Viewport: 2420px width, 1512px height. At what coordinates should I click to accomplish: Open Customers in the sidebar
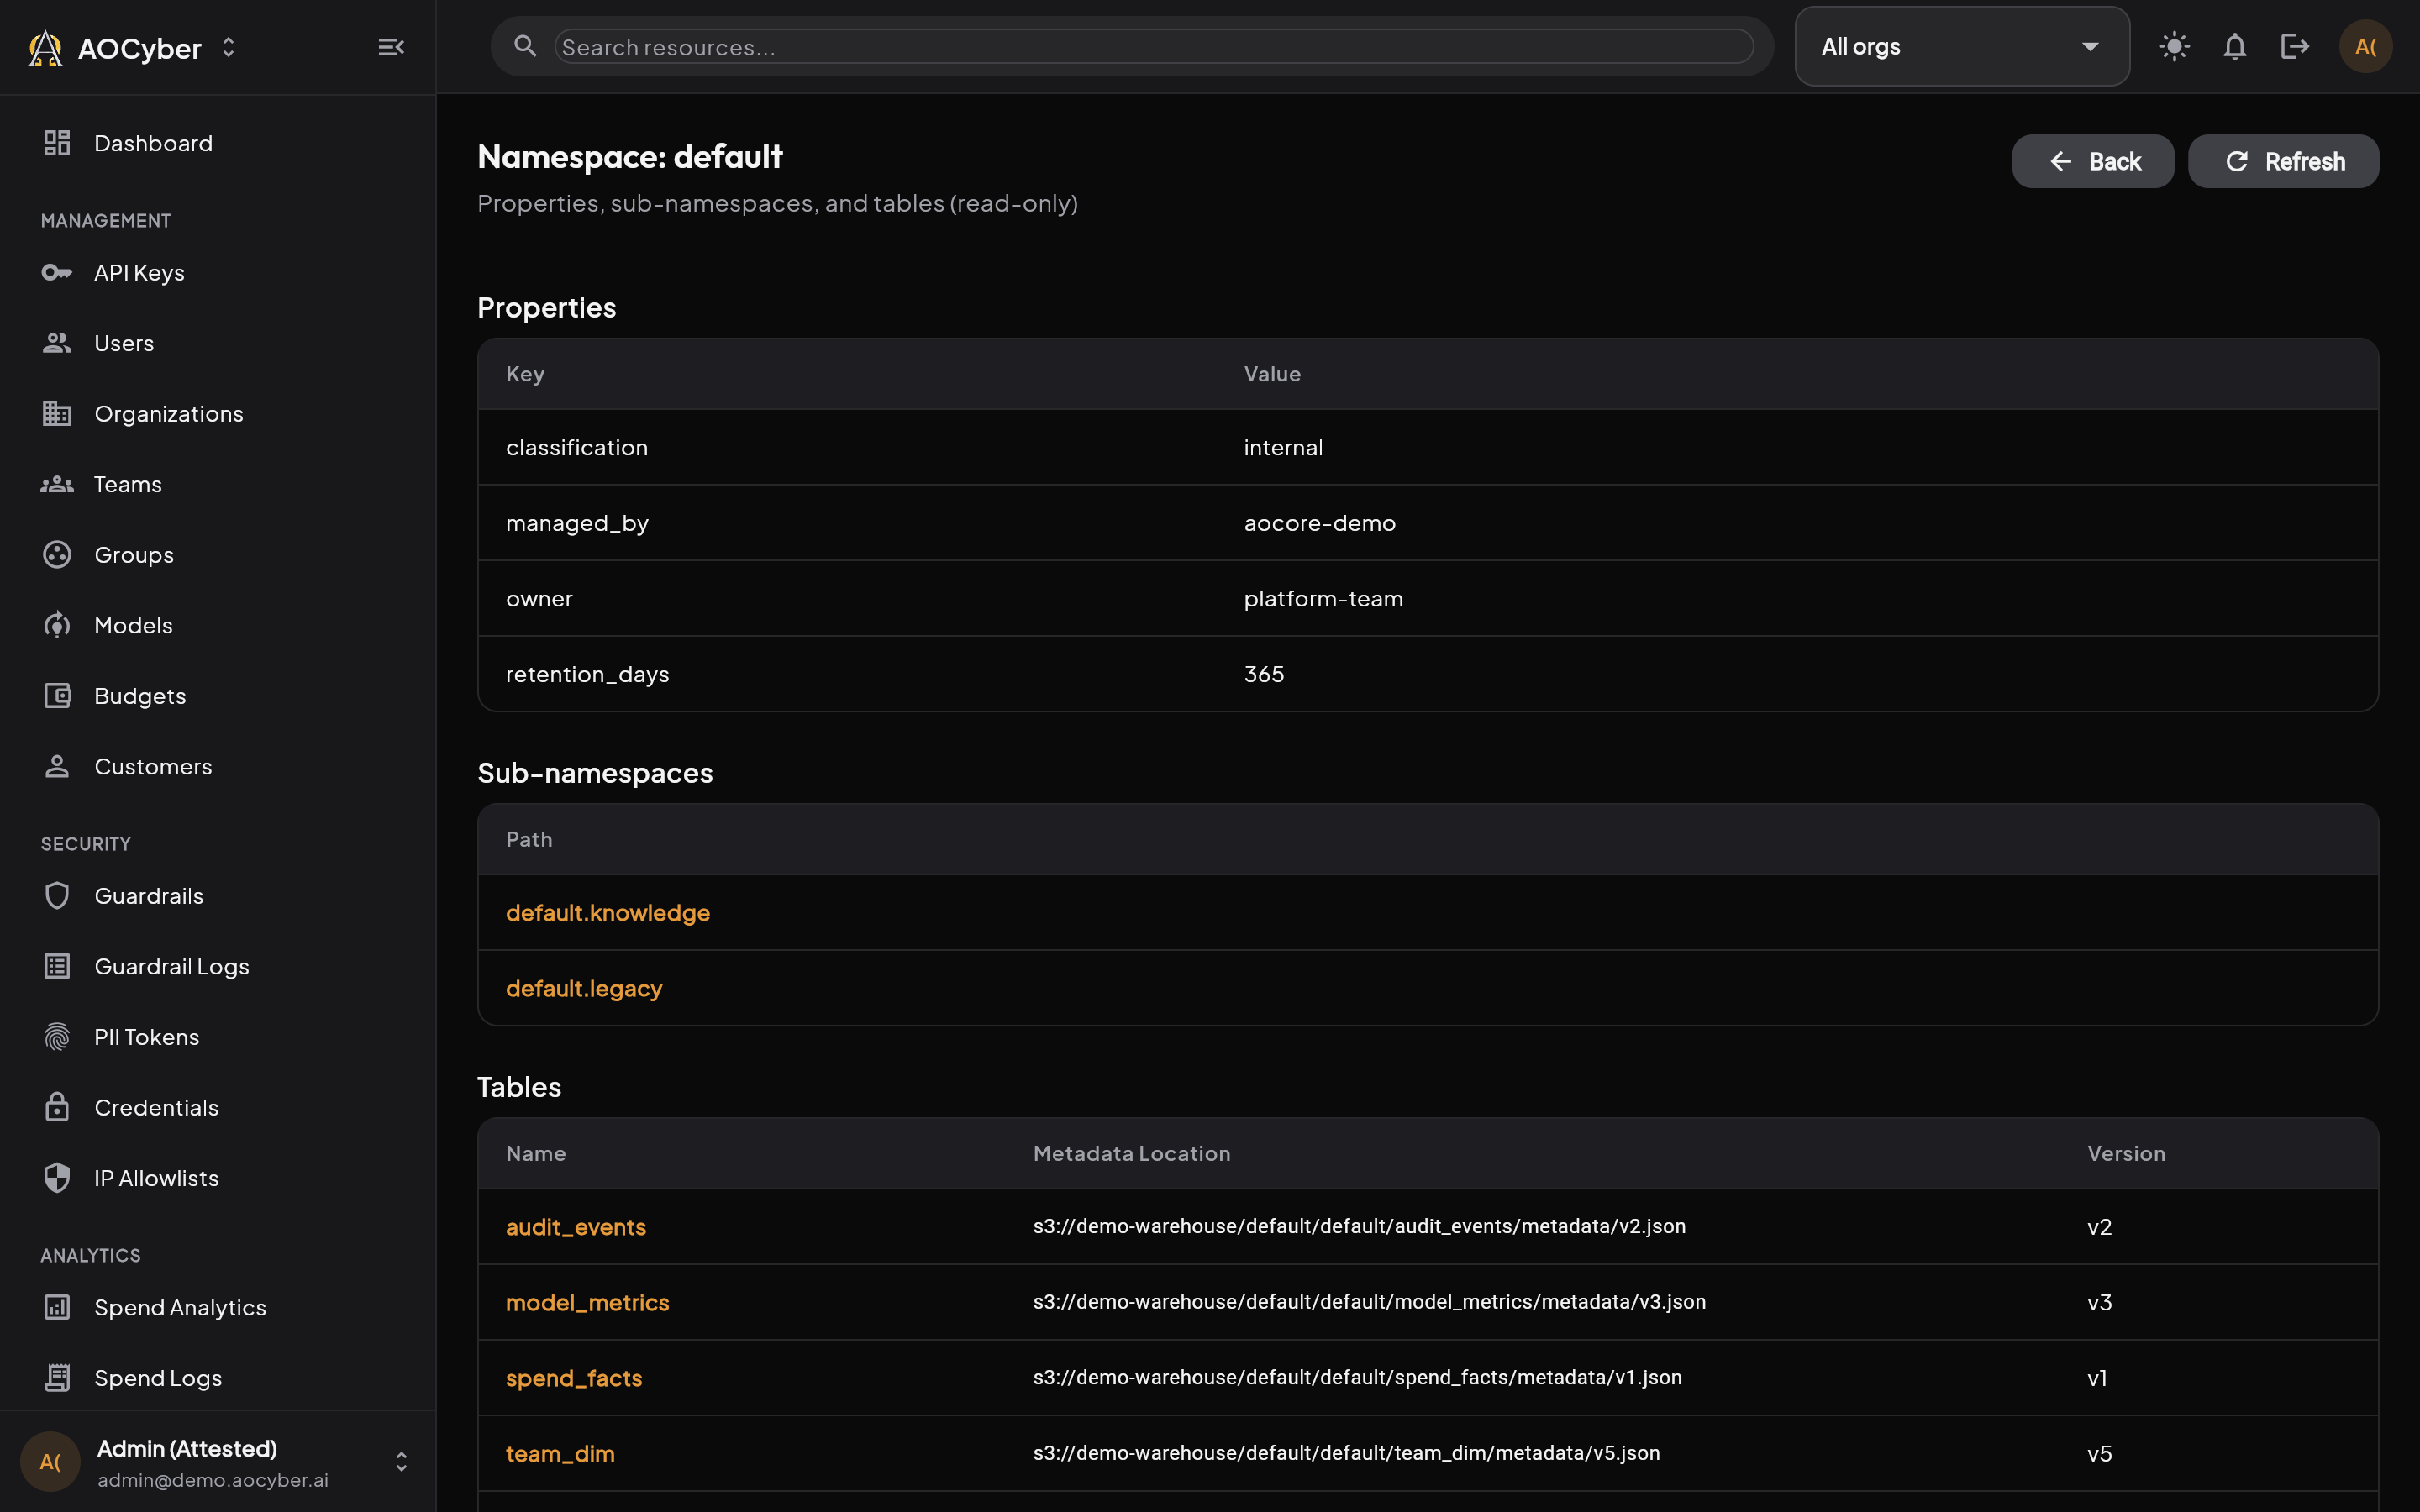[x=153, y=766]
